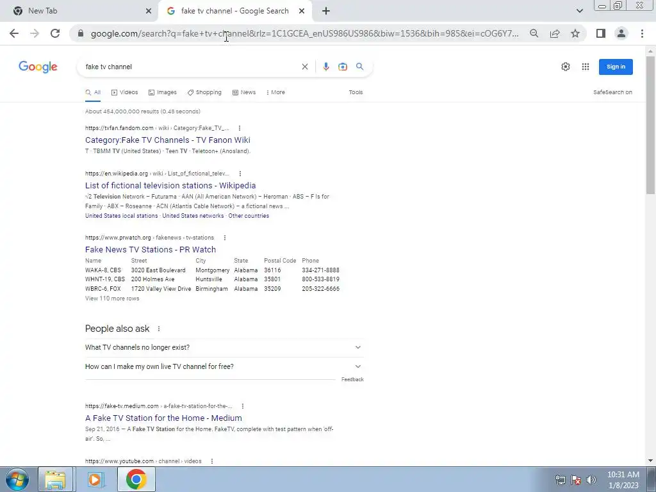Bookmark this page with star icon
This screenshot has height=492, width=656.
(575, 33)
